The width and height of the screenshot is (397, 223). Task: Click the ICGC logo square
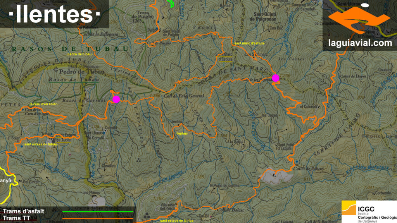(x=349, y=210)
